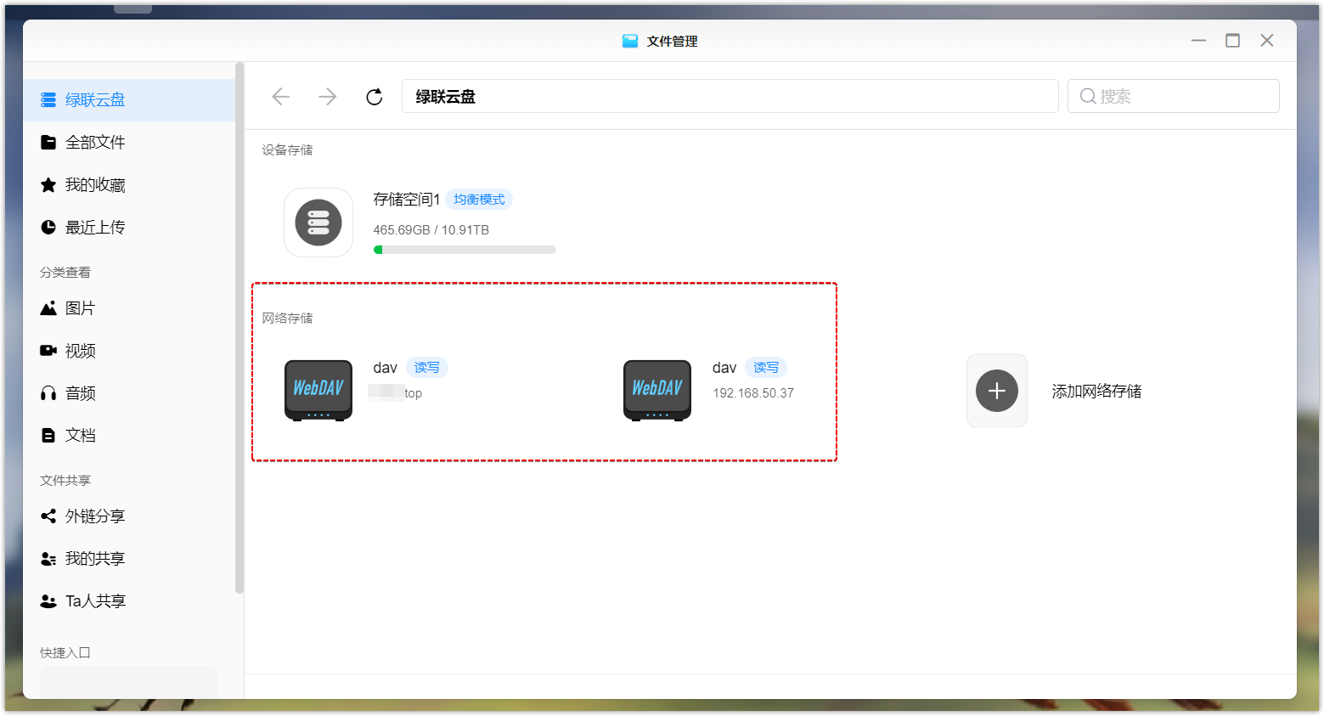Maximize the 文件管理 window
The height and width of the screenshot is (716, 1324).
(1232, 41)
